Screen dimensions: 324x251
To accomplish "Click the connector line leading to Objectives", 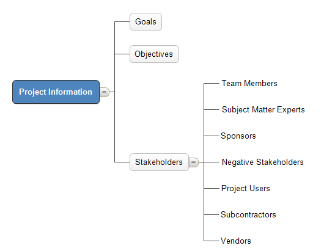I will [x=122, y=54].
